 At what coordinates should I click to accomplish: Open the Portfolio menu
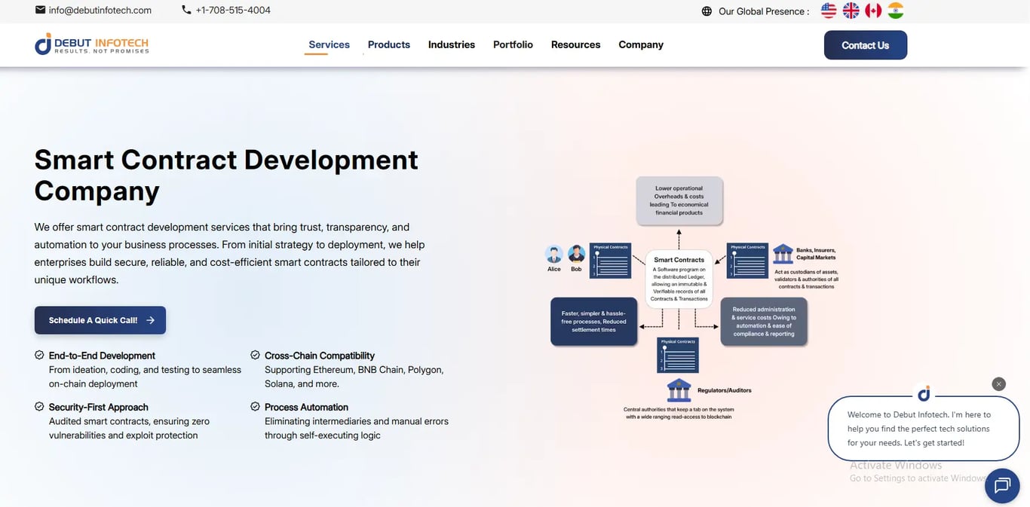(513, 44)
